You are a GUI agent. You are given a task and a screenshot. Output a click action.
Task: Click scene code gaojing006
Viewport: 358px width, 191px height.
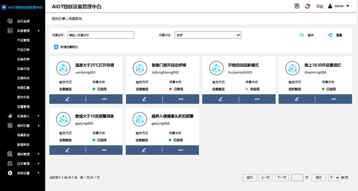160,123
